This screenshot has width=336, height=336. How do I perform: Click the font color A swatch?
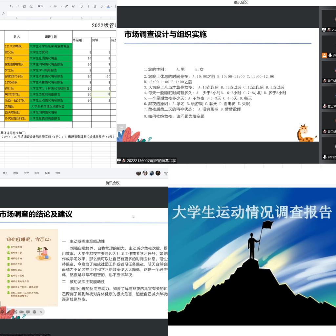[x=108, y=6]
